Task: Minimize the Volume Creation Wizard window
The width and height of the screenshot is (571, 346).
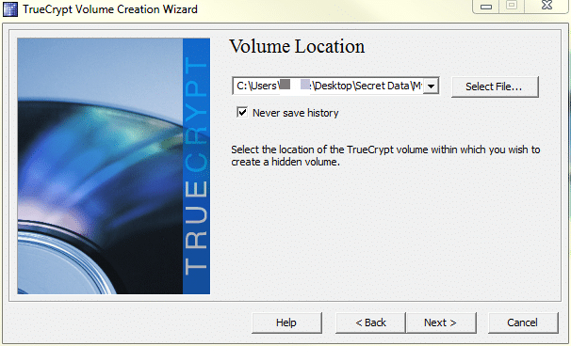Action: (486, 7)
